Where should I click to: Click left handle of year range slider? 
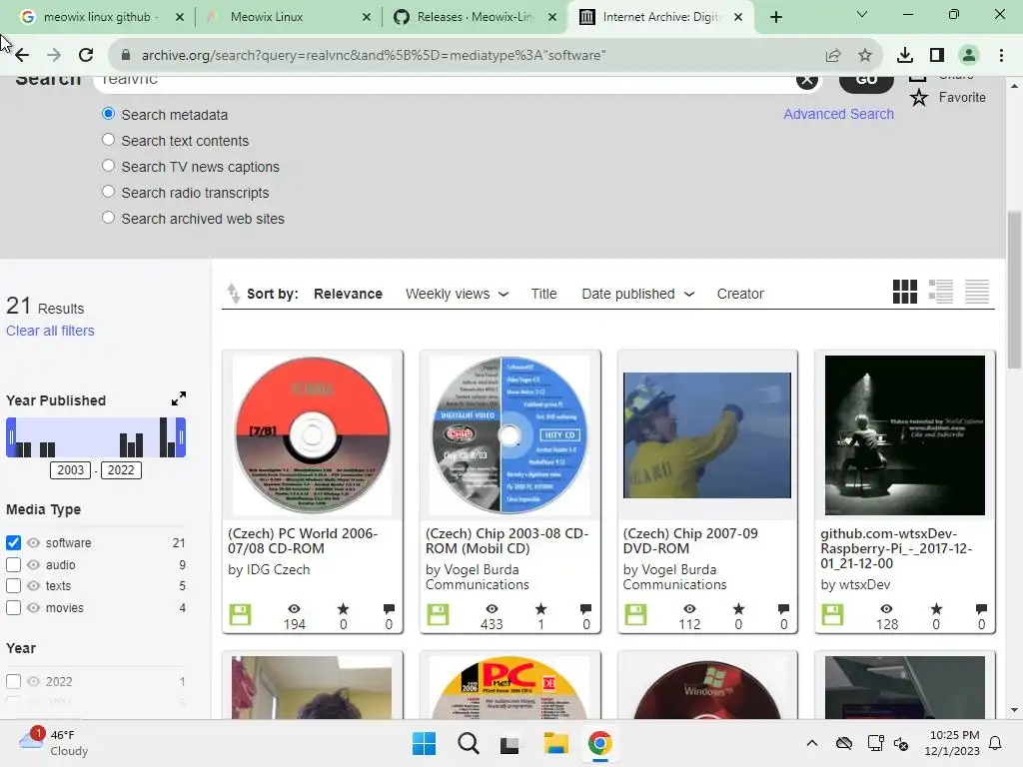pos(11,437)
